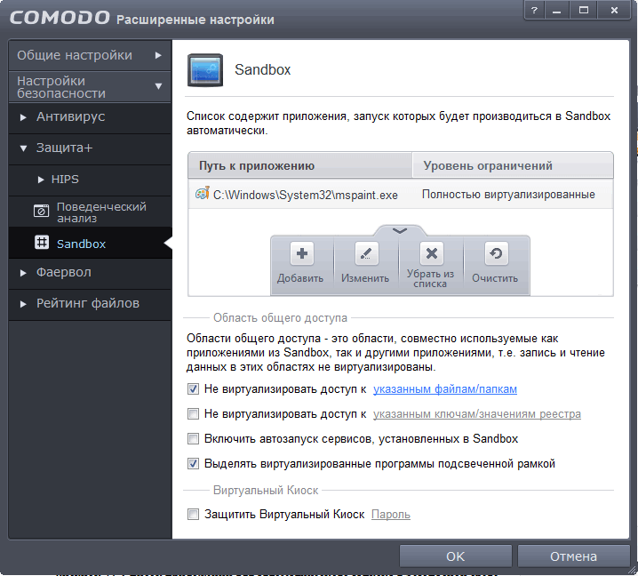This screenshot has width=638, height=576.
Task: Click the Очистить label text
Action: (x=495, y=278)
